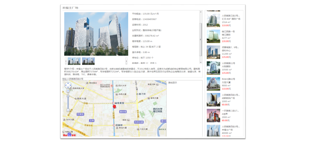Click the 玉林 district label on map
318x143 pixels.
click(92, 120)
